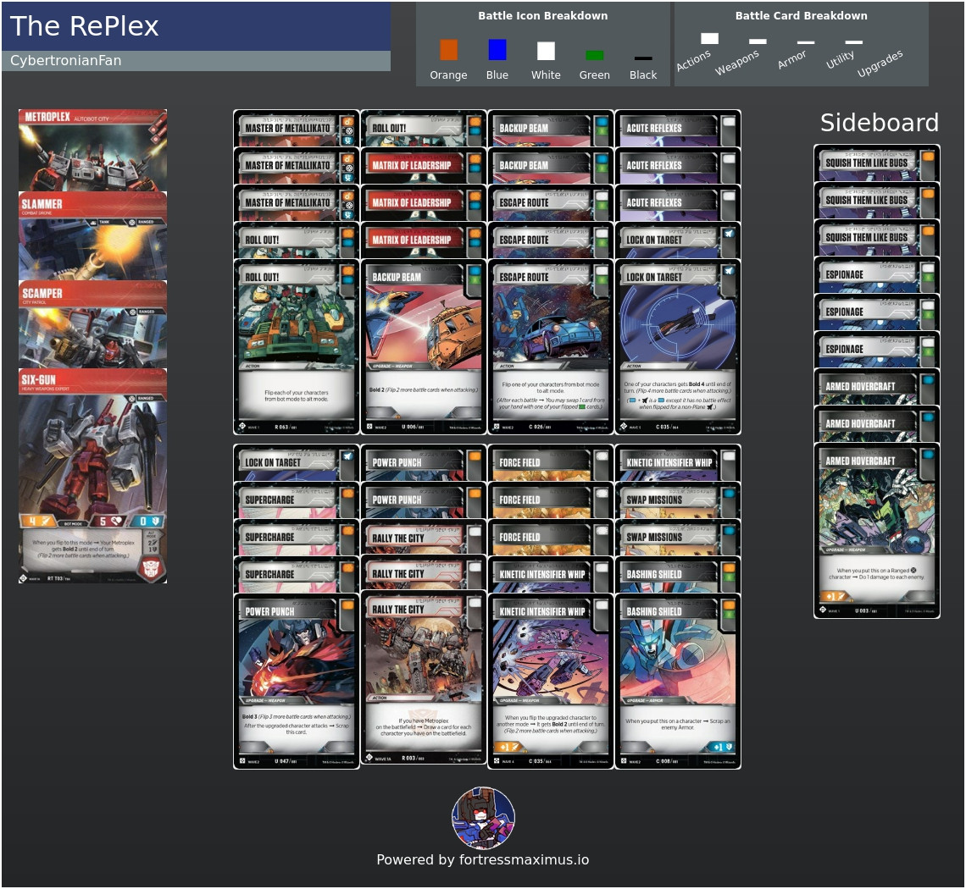966x889 pixels.
Task: Click the "Battle Card Breakdown" heading
Action: tap(801, 16)
